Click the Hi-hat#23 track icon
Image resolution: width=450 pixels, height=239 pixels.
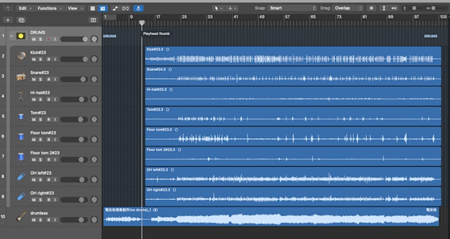[21, 96]
